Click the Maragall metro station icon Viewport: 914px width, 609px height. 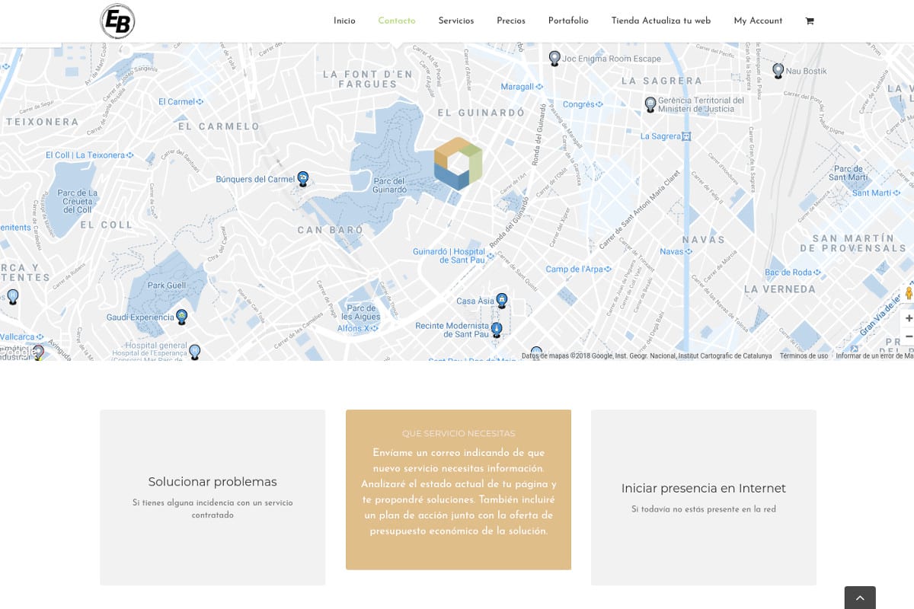pyautogui.click(x=538, y=87)
